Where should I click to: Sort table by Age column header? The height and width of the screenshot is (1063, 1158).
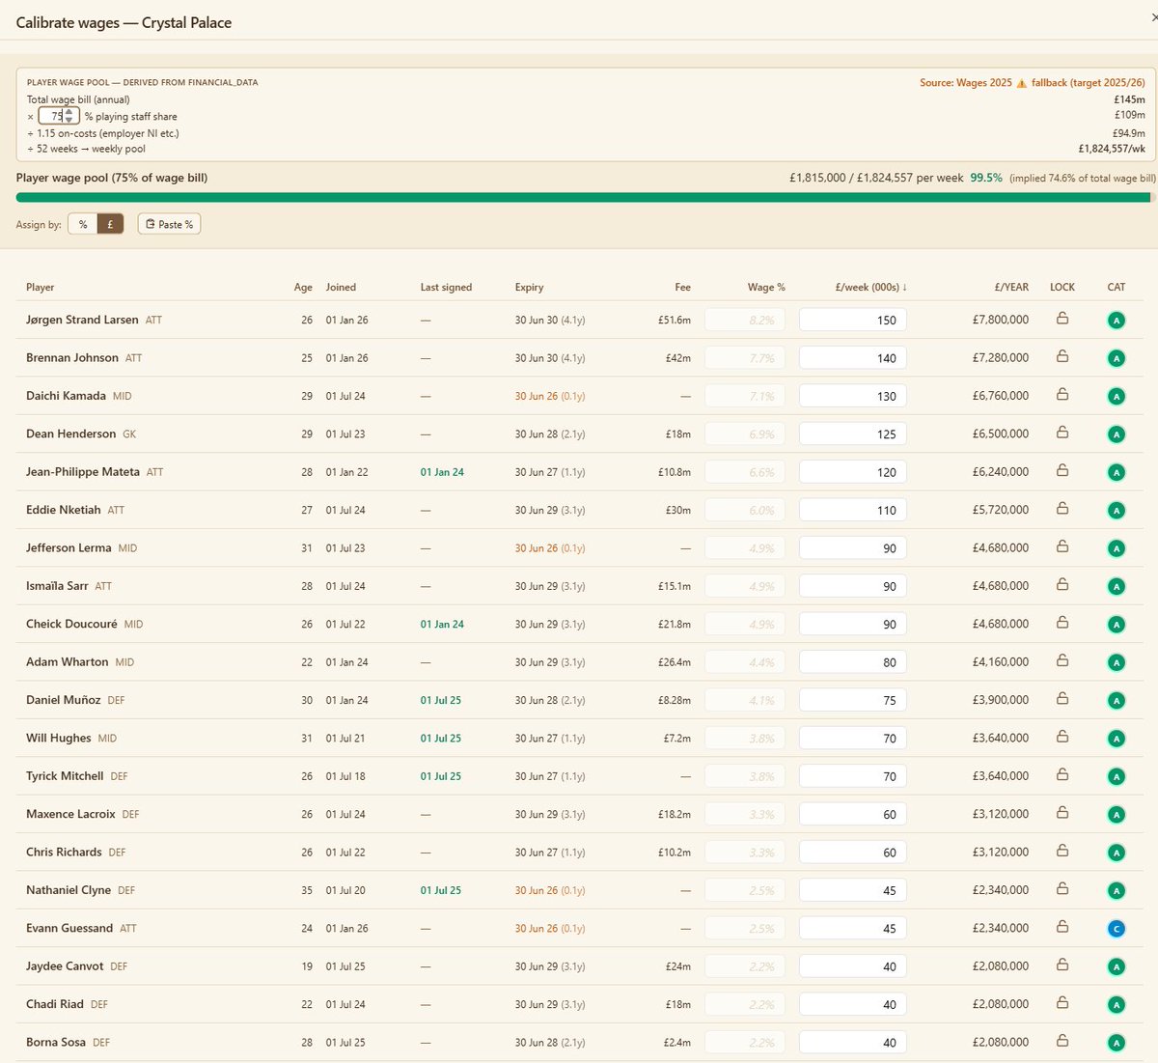303,287
